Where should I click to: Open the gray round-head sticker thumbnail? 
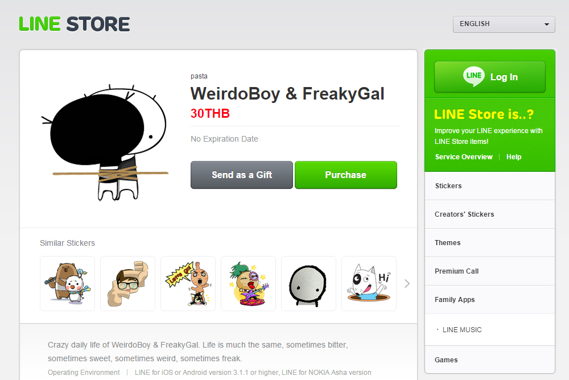[308, 283]
